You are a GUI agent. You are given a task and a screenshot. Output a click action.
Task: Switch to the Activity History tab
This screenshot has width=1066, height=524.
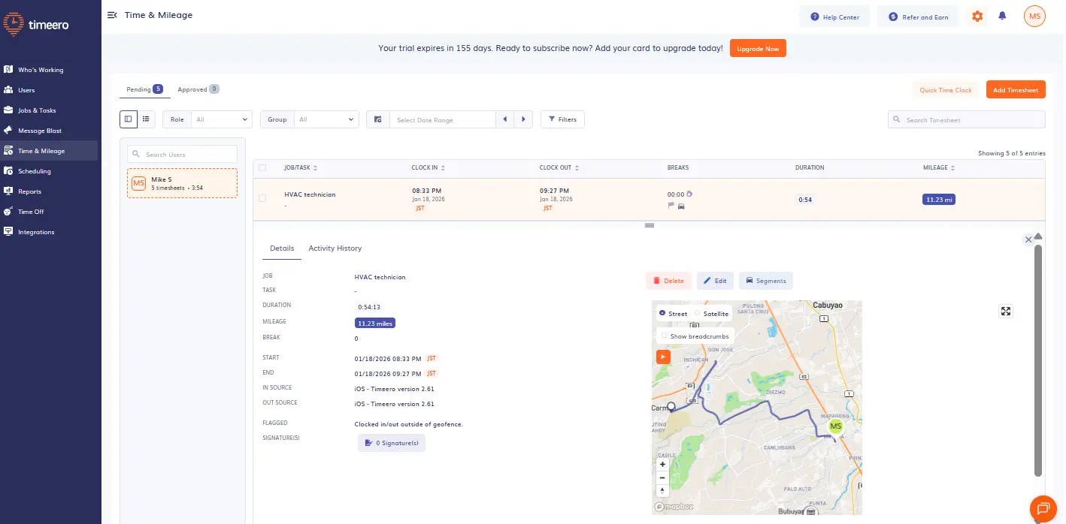point(335,248)
